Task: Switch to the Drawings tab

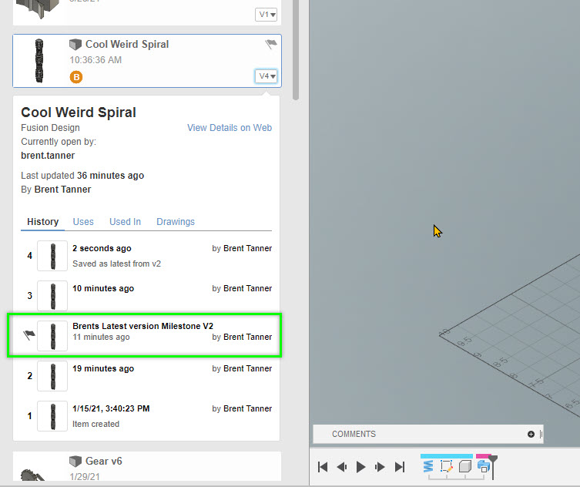Action: (176, 222)
